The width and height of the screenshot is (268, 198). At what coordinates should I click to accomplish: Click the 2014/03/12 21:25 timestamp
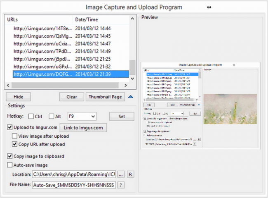[x=93, y=59]
